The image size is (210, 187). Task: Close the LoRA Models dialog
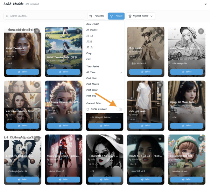(x=205, y=4)
